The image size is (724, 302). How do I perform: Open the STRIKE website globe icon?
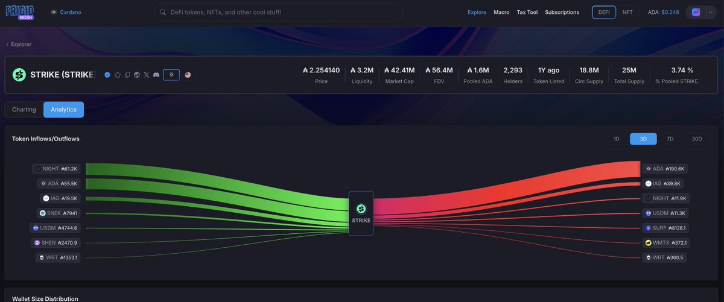pyautogui.click(x=137, y=75)
